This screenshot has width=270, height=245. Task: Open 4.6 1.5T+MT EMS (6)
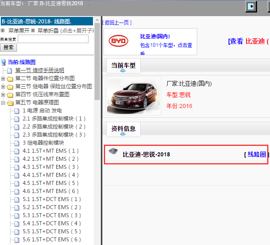[x=51, y=191]
